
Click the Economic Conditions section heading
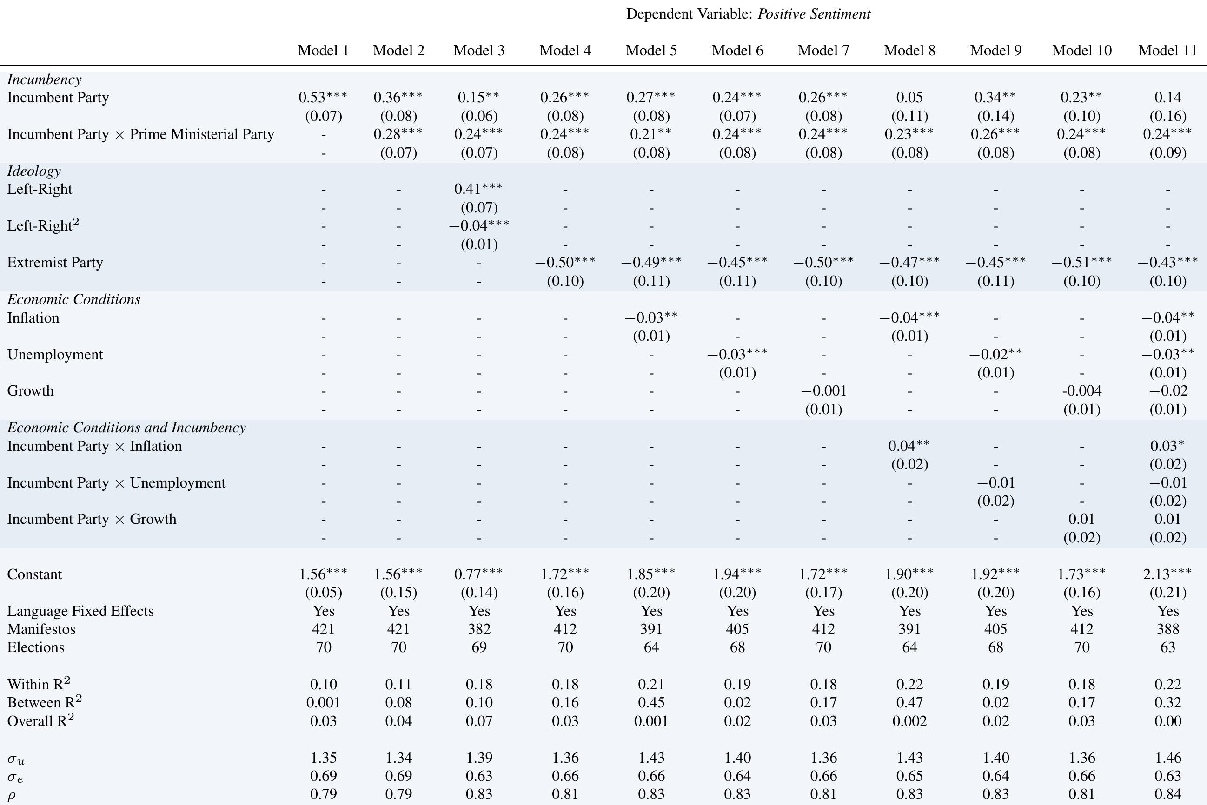tap(73, 299)
